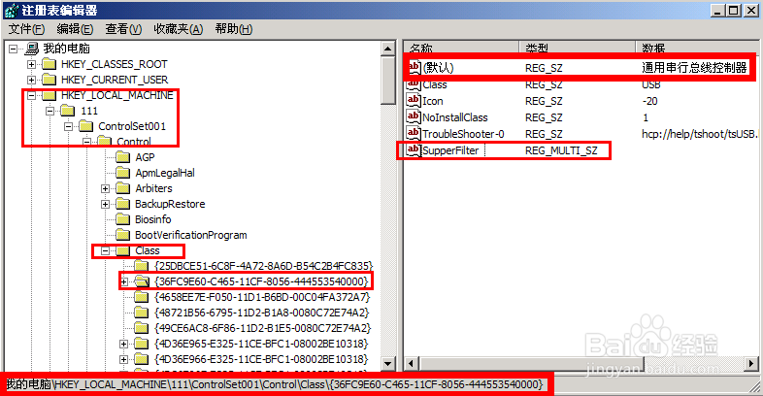The height and width of the screenshot is (396, 763).
Task: Click value icon of SupperFilter
Action: pyautogui.click(x=414, y=149)
